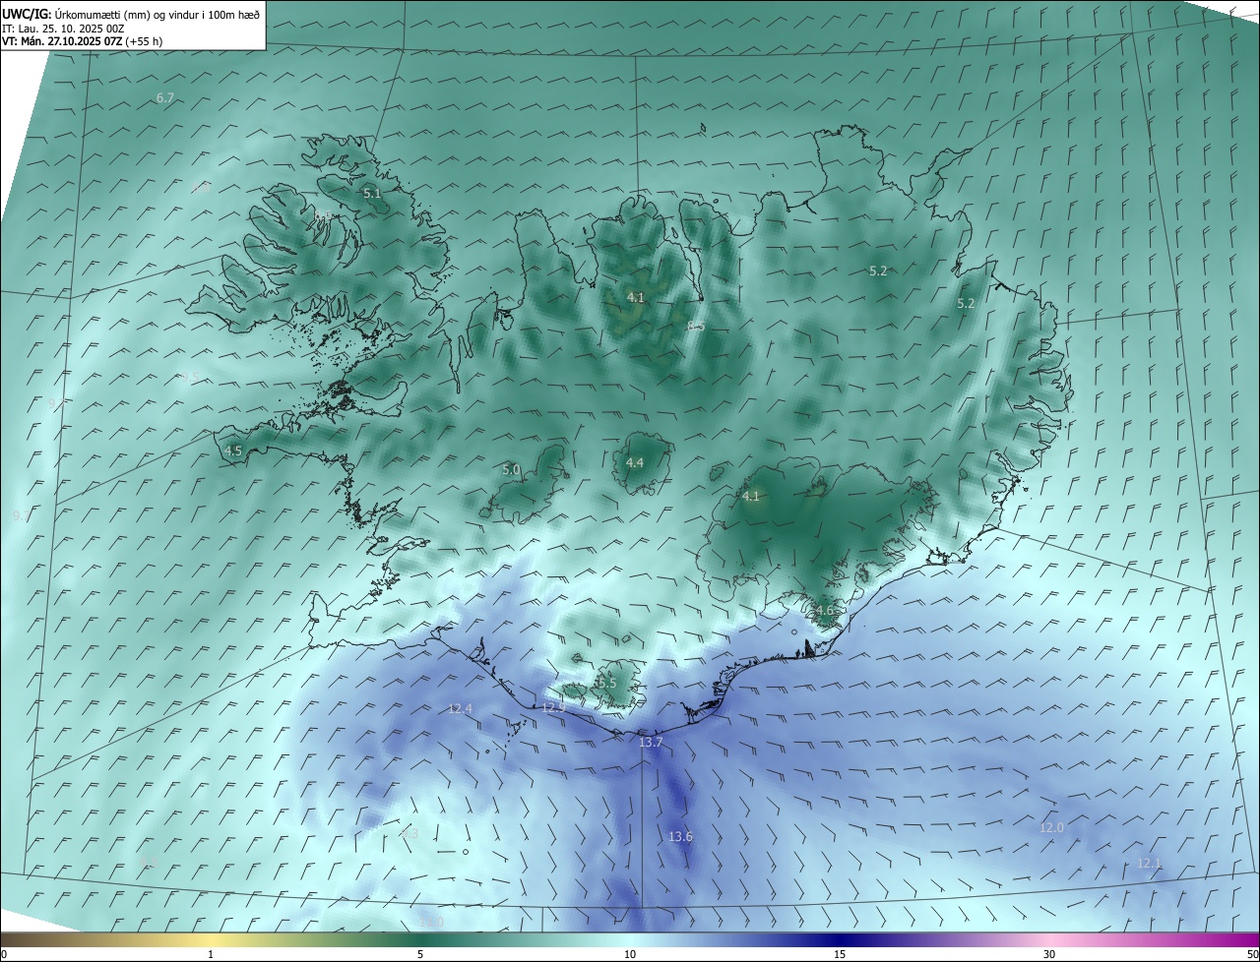Click the 13.7 maximum value label
This screenshot has width=1260, height=962.
pos(651,743)
